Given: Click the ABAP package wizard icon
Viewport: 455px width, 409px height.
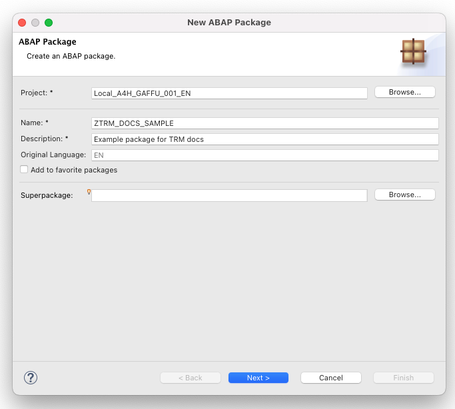Looking at the screenshot, I should click(x=413, y=51).
